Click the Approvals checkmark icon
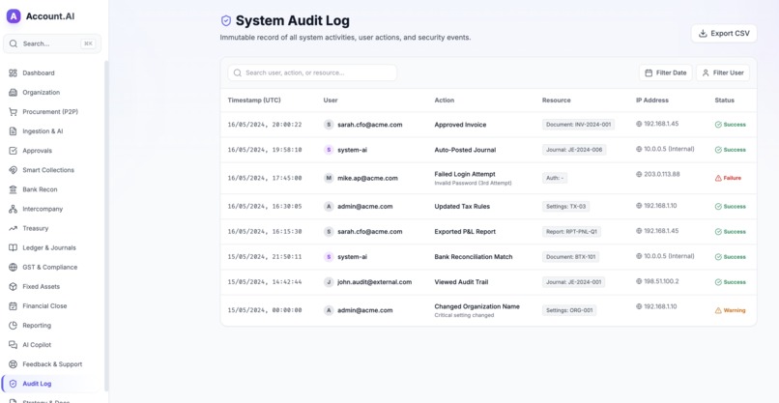The width and height of the screenshot is (779, 403). (13, 151)
